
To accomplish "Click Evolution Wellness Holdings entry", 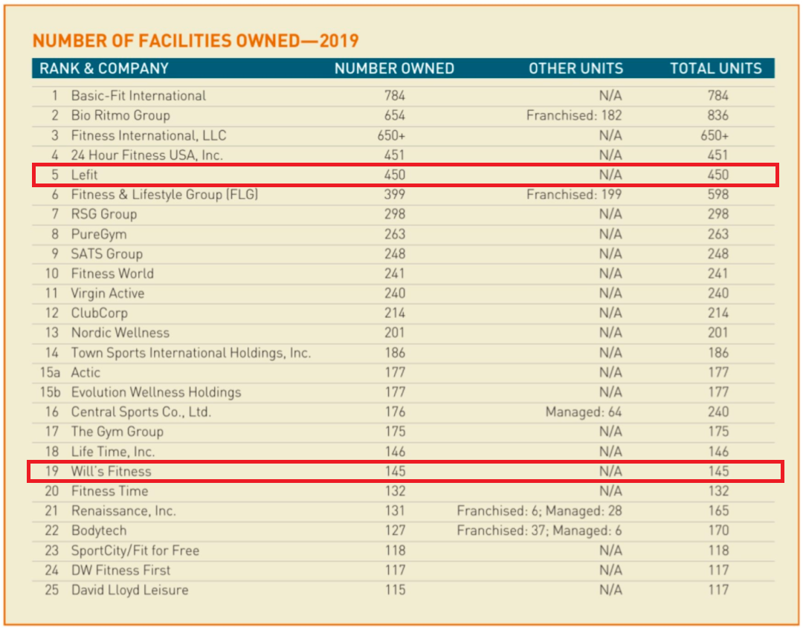I will click(x=156, y=392).
